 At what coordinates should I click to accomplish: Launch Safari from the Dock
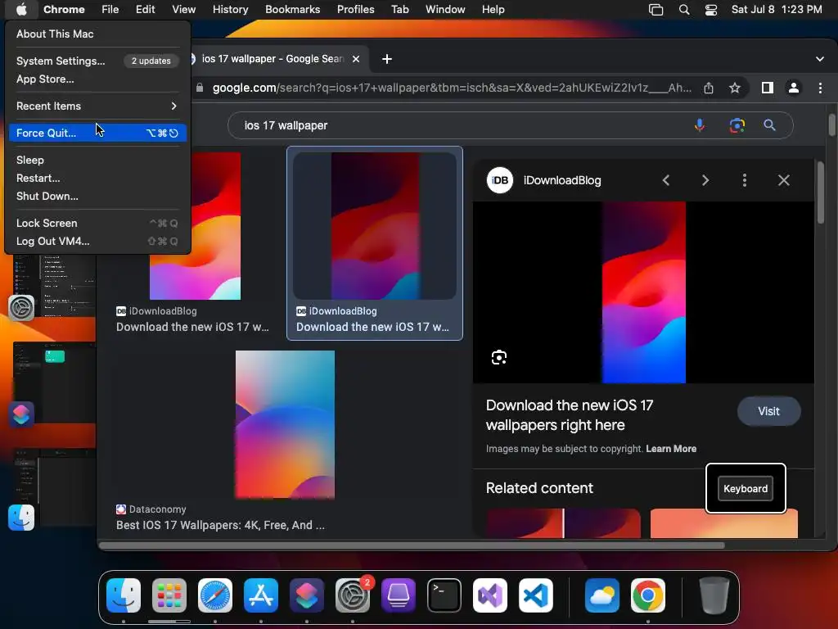coord(215,595)
